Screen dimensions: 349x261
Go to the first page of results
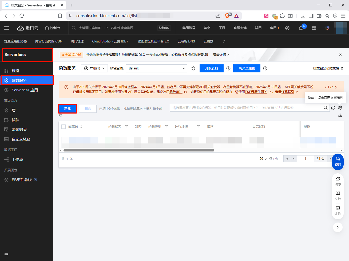(x=287, y=159)
